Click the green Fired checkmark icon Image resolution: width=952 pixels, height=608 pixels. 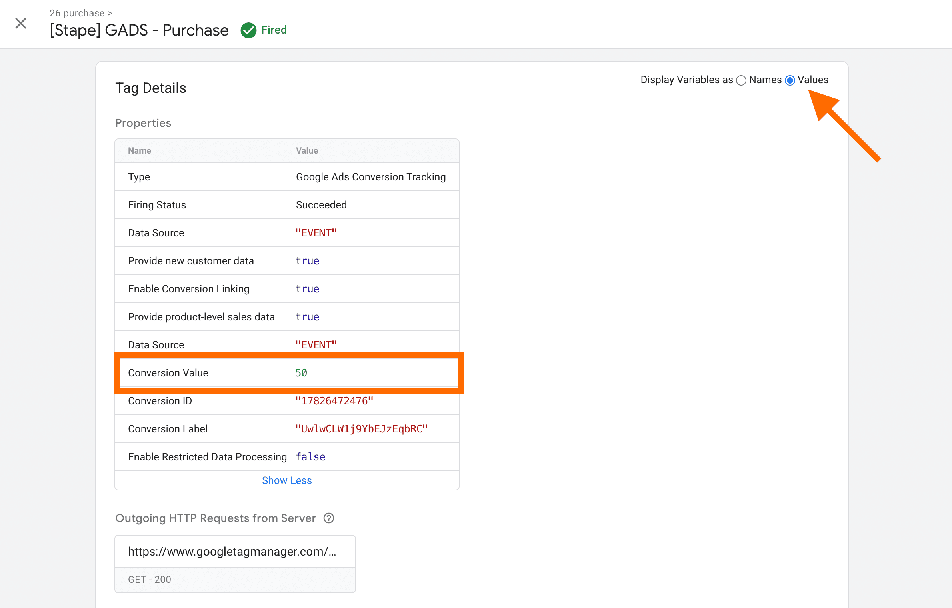pyautogui.click(x=248, y=30)
